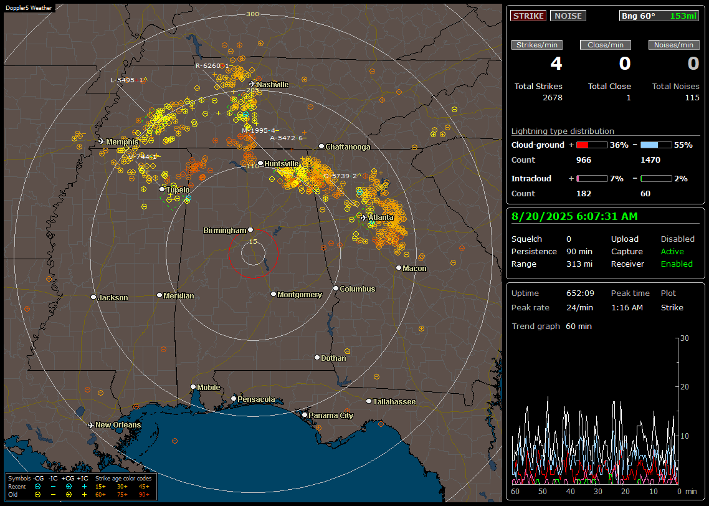Click the Recent +IC plus legend symbol
This screenshot has height=506, width=709.
tap(84, 487)
